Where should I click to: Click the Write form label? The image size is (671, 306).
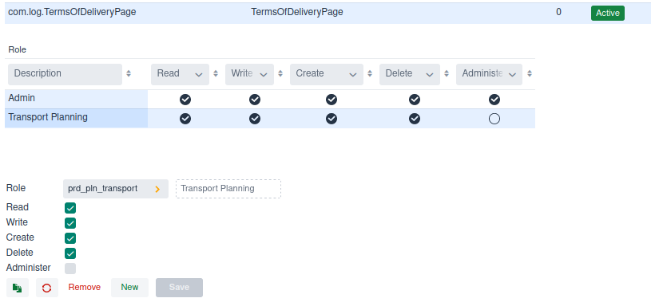[x=17, y=222]
